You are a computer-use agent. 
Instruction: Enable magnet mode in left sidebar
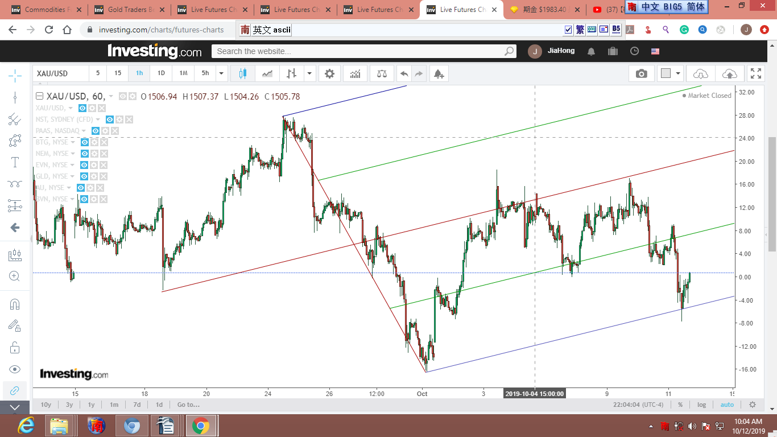[15, 304]
